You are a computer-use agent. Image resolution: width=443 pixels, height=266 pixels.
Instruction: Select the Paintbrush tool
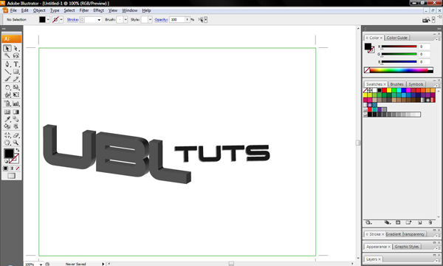7,79
